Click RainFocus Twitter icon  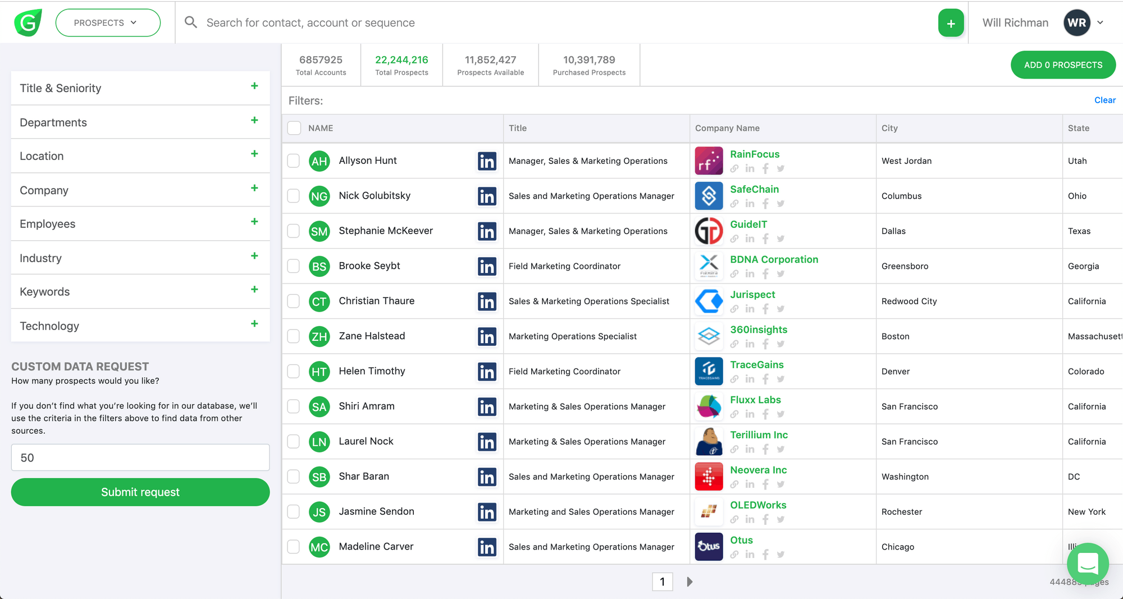(780, 168)
